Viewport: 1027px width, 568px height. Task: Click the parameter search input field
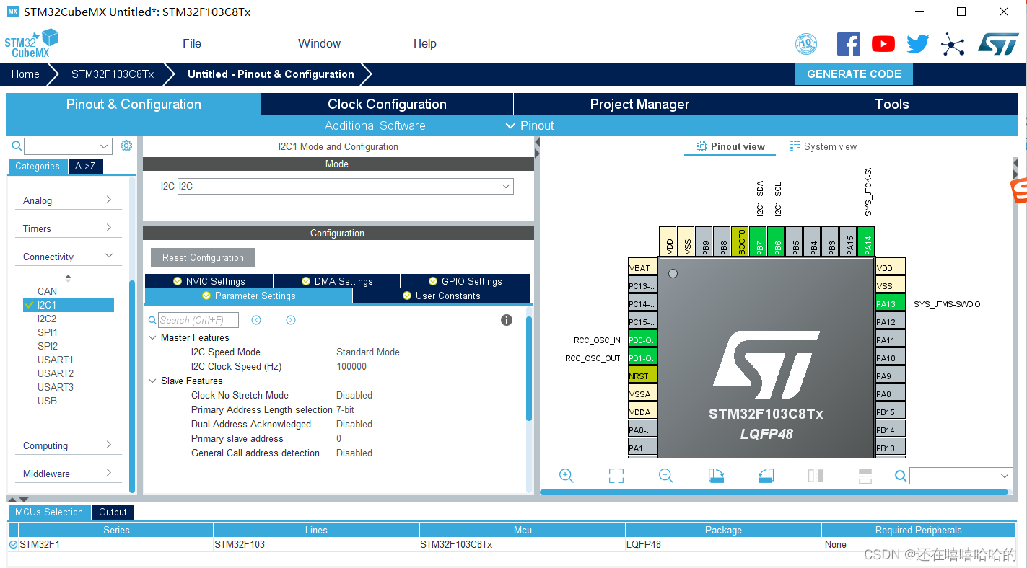pos(198,320)
